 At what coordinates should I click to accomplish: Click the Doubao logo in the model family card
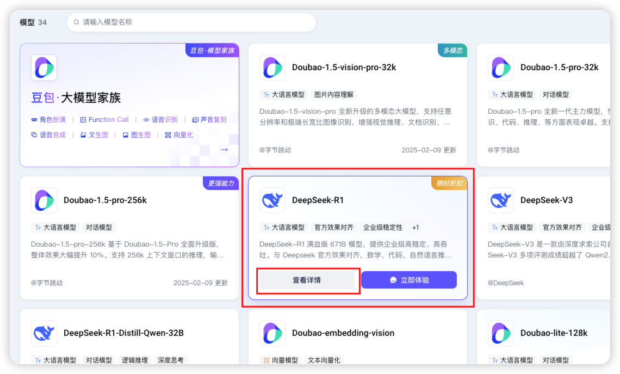(44, 68)
